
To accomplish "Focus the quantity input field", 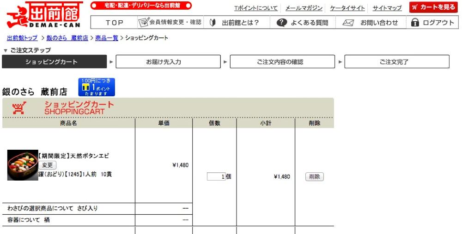I will tap(216, 176).
